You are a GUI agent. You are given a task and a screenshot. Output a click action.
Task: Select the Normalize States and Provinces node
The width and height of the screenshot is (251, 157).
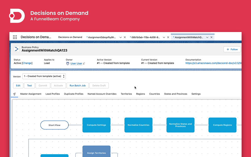tap(180, 125)
